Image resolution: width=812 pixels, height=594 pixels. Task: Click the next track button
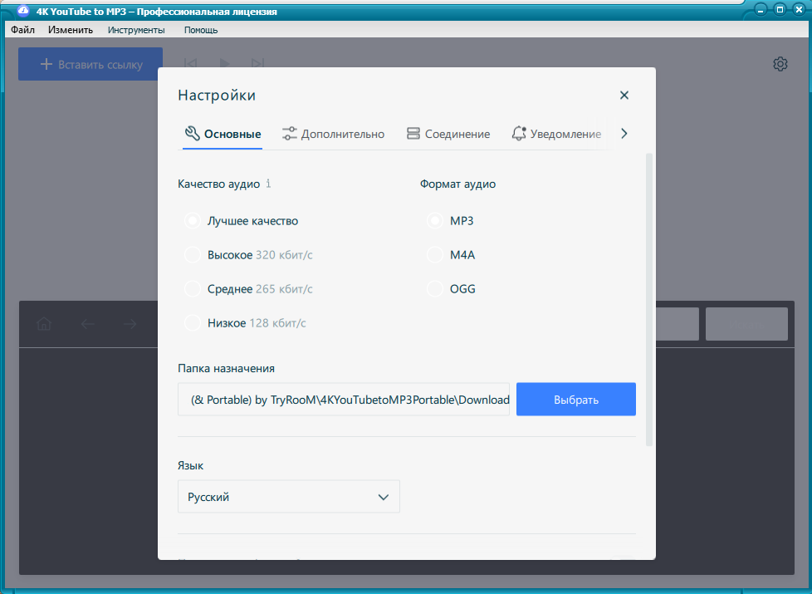pos(257,63)
